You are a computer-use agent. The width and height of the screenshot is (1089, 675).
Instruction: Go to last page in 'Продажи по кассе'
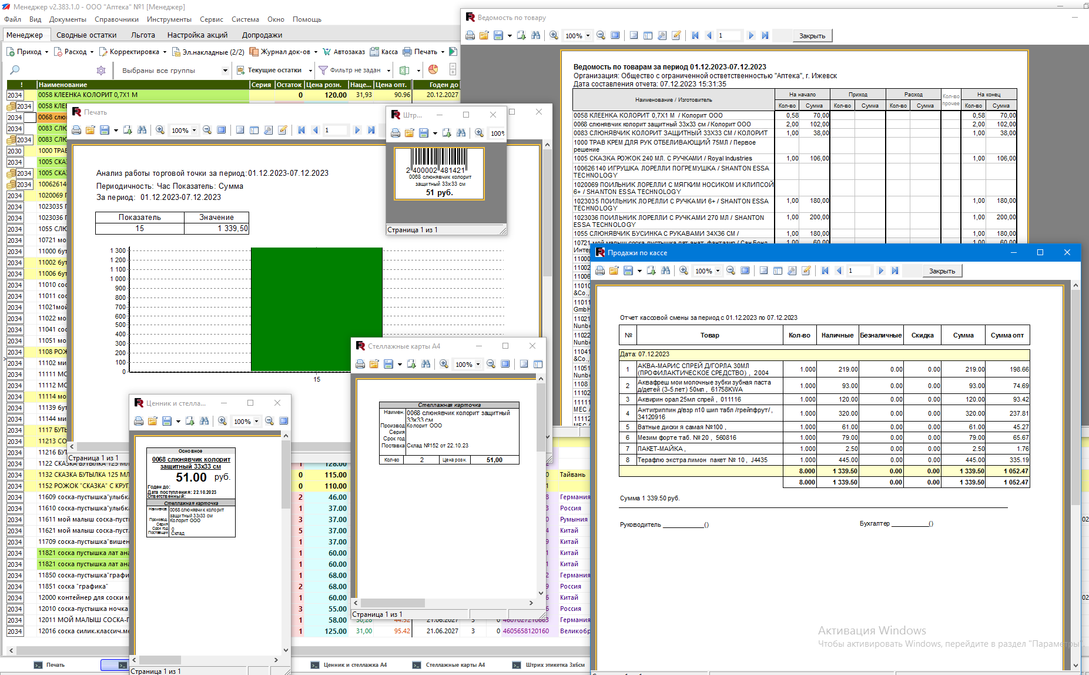895,270
